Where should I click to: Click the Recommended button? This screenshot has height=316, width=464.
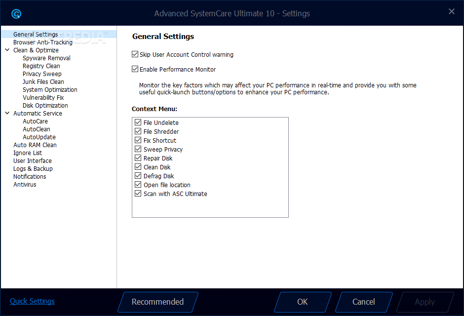coord(158,302)
